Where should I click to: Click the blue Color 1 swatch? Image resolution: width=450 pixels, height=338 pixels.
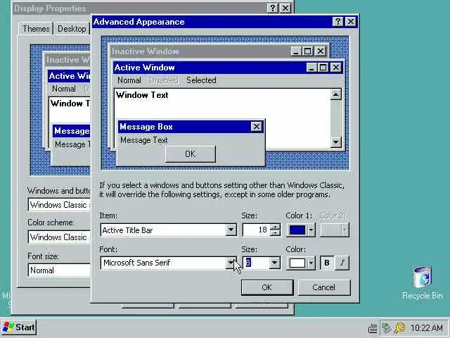[x=297, y=230]
